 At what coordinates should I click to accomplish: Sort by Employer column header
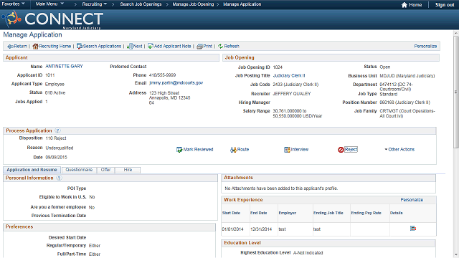287,213
